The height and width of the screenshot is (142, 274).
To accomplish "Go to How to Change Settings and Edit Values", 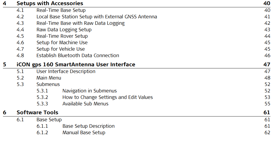I will pos(108,97).
